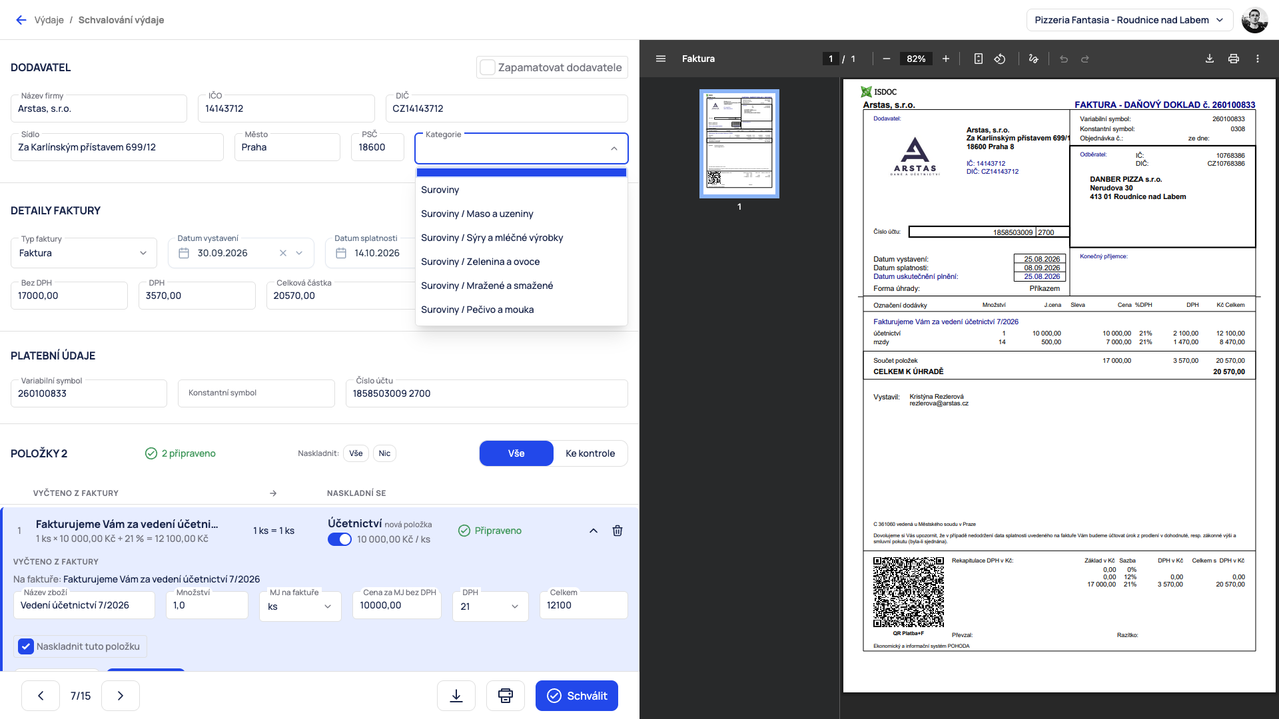Click the Schválit button
Viewport: 1279px width, 719px height.
pos(577,696)
